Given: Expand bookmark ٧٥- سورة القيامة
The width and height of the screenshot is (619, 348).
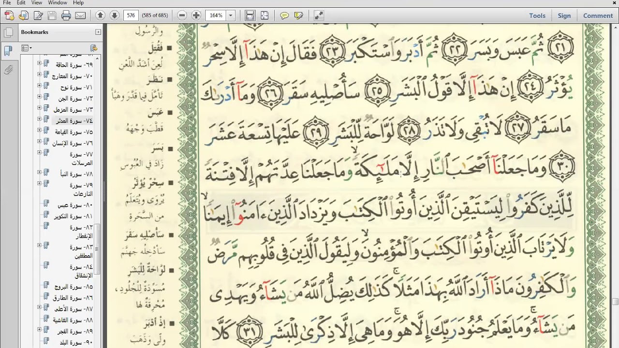Looking at the screenshot, I should click(39, 130).
